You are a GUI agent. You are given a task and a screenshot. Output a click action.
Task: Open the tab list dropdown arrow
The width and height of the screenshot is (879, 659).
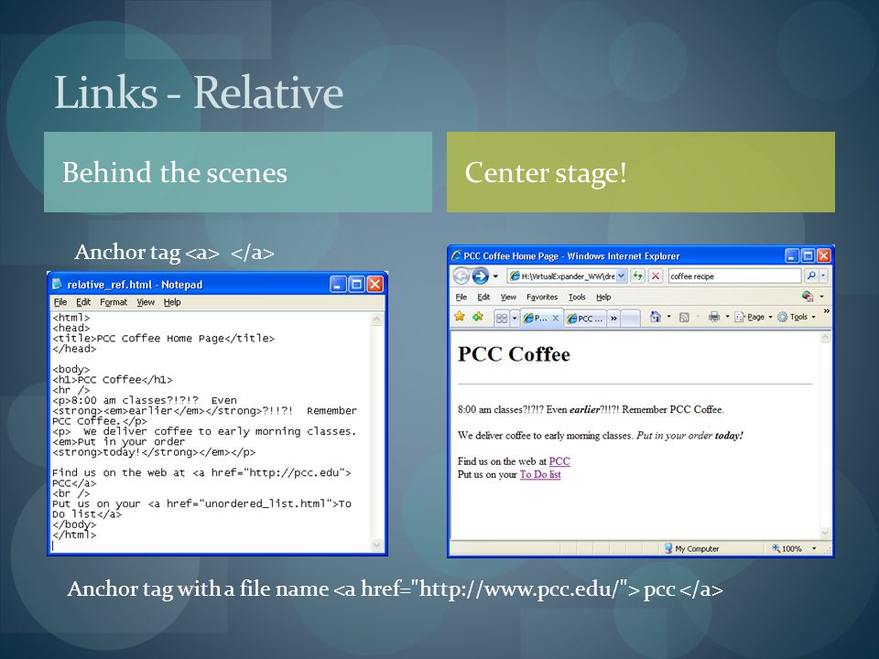pyautogui.click(x=514, y=319)
